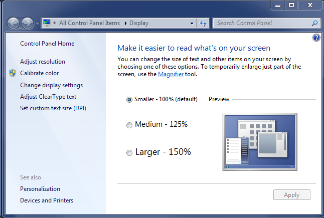This screenshot has width=324, height=218.
Task: Open Change display settings
Action: (51, 85)
